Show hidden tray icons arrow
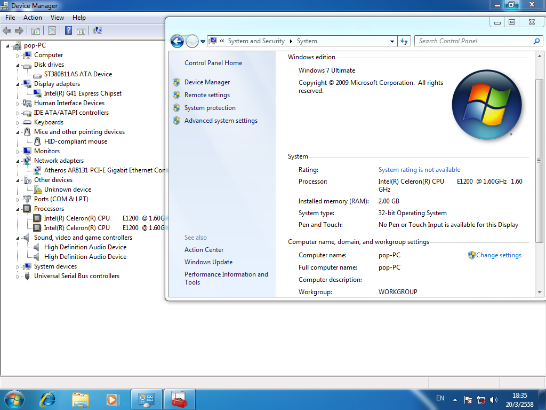The image size is (546, 410). (455, 400)
